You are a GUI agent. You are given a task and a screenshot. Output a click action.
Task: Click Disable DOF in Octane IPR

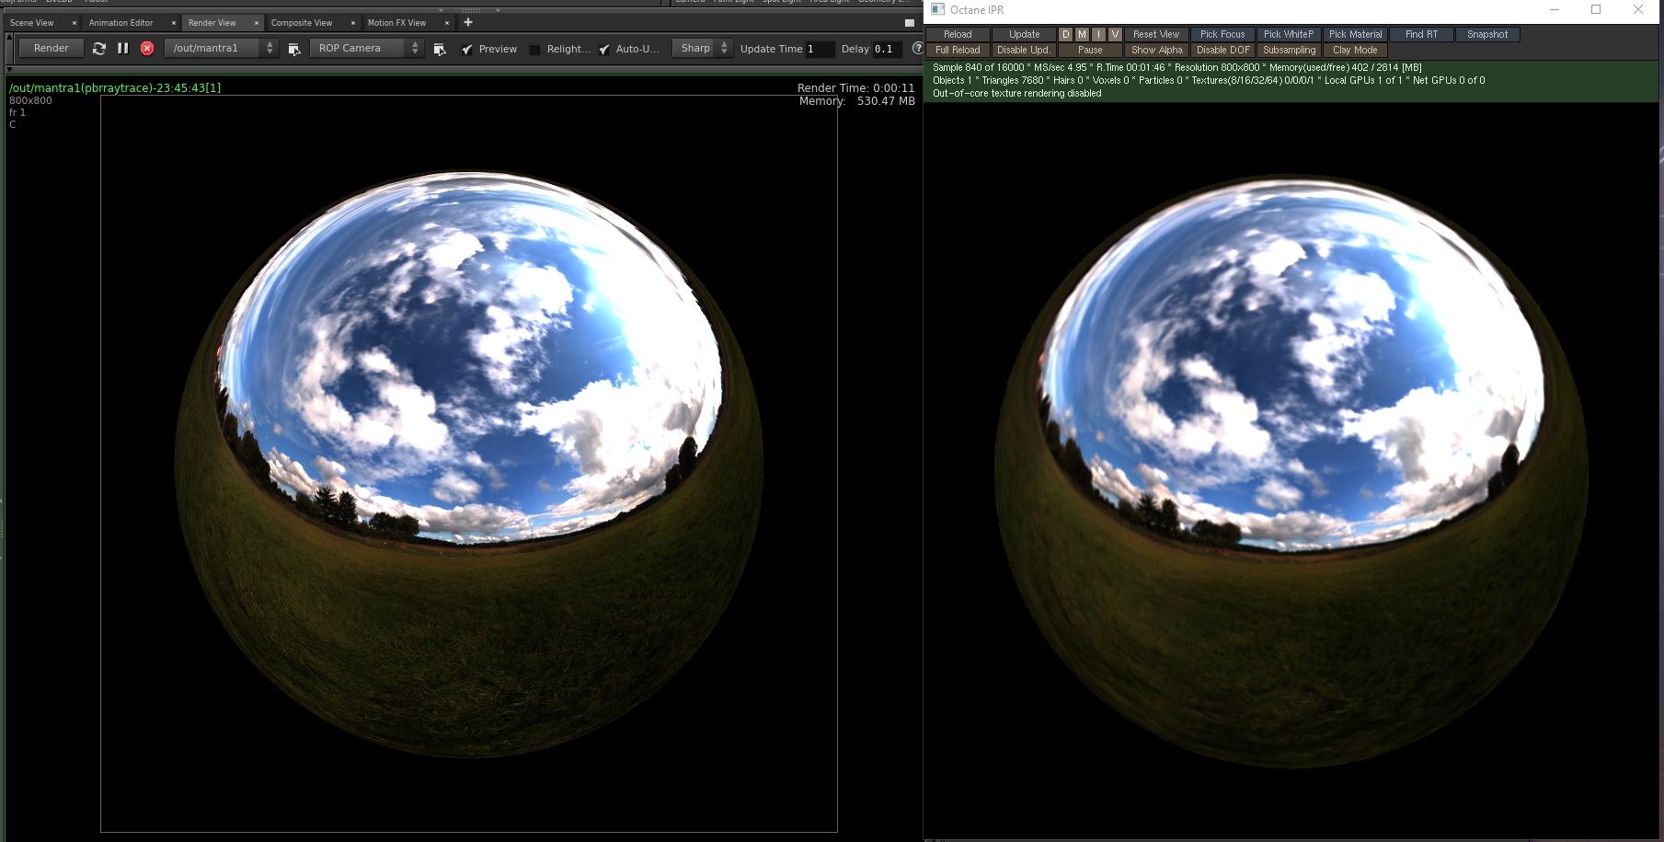click(1222, 51)
